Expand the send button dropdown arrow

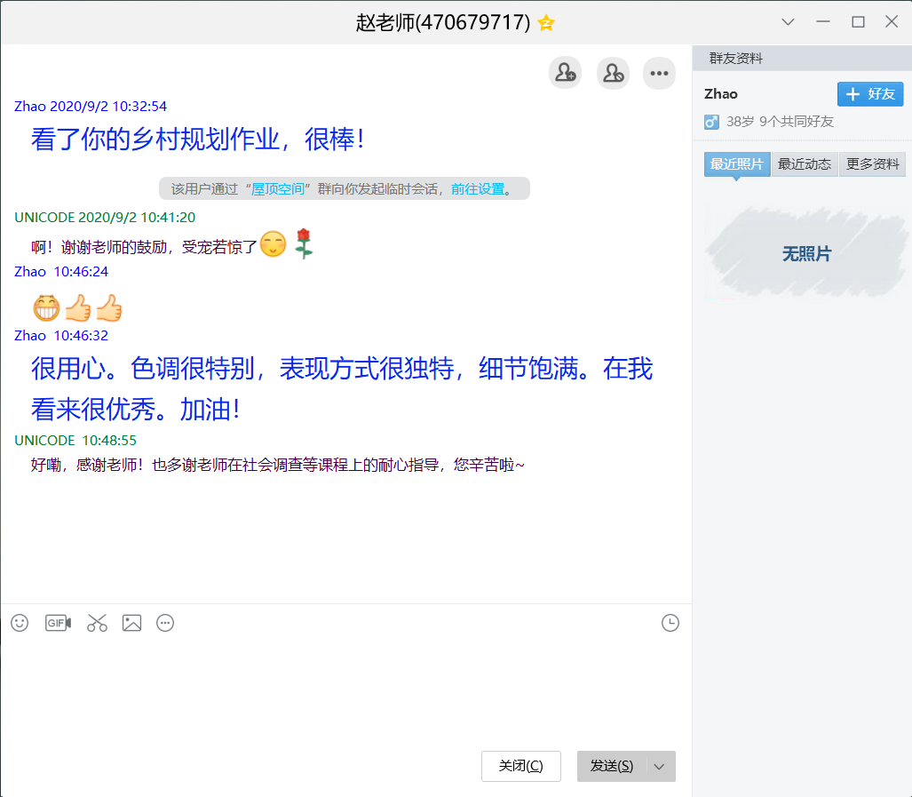(659, 766)
